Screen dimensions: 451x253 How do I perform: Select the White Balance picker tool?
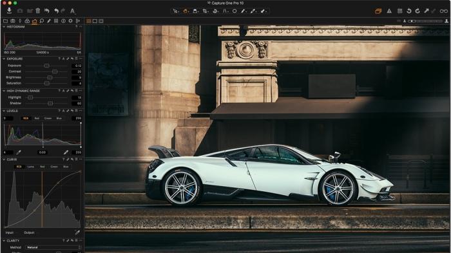(x=253, y=11)
